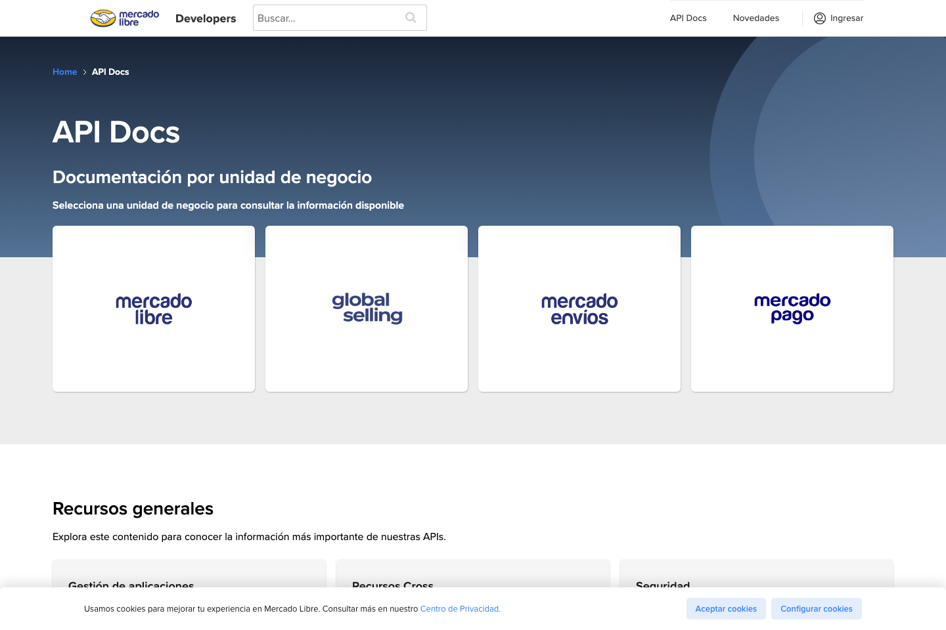Viewport: 946px width, 630px height.
Task: Open the Mercado Envíos documentation card
Action: click(579, 308)
